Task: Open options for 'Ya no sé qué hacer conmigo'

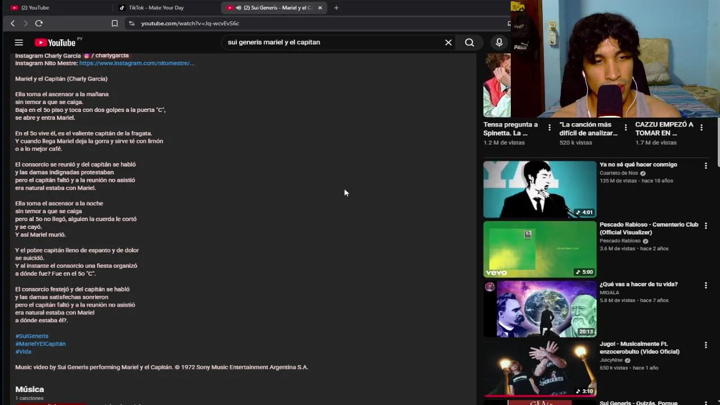Action: (705, 165)
